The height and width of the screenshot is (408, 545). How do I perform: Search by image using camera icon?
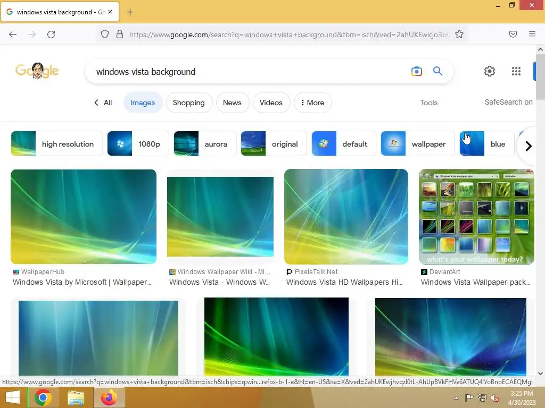point(416,72)
